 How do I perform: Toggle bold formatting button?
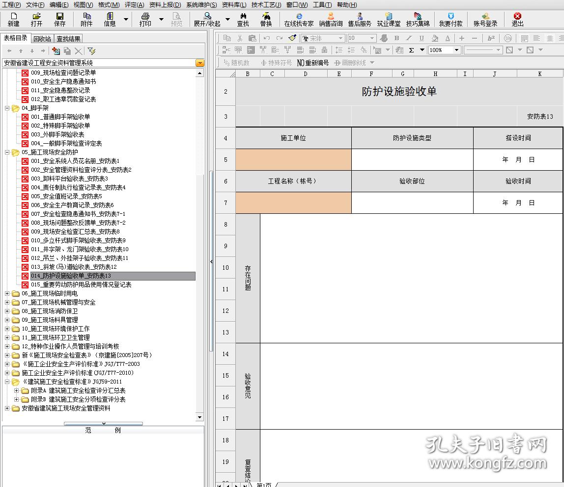click(396, 38)
